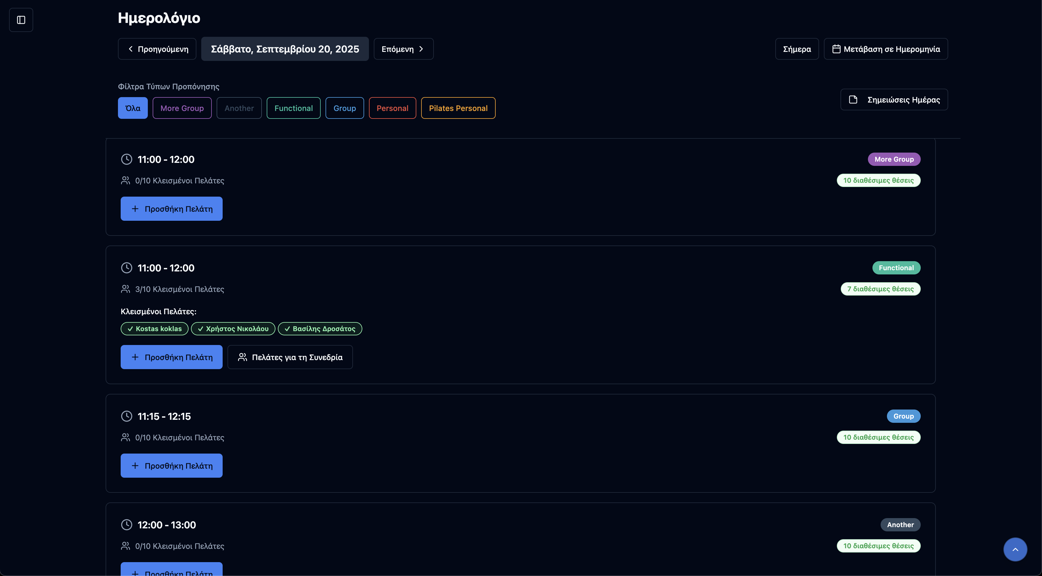Jump to today with Σήμερα button
1042x576 pixels.
tap(796, 49)
